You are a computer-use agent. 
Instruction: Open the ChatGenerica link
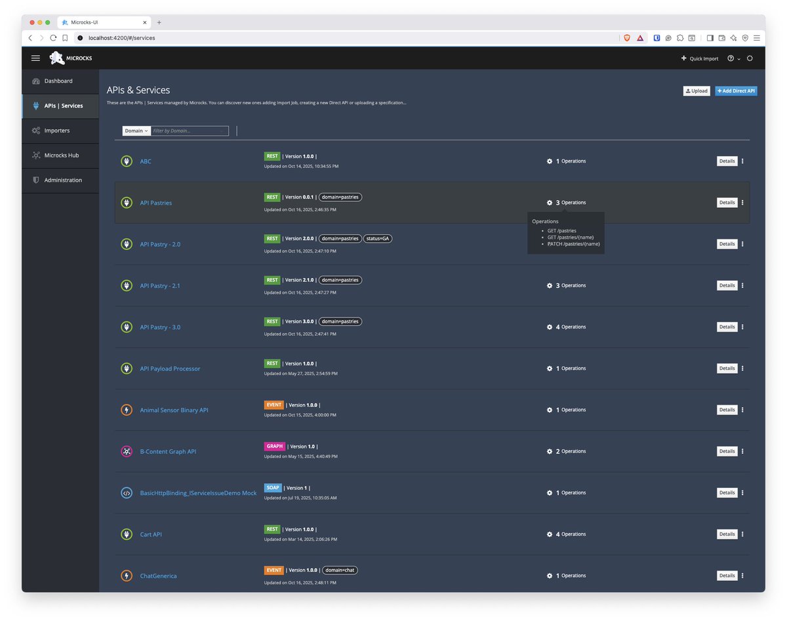click(x=158, y=576)
